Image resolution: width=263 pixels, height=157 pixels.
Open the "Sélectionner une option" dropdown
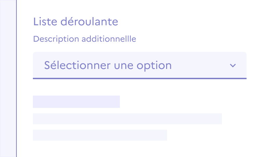click(139, 65)
